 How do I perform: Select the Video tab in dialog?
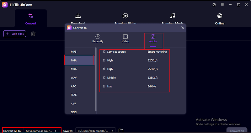click(x=125, y=39)
